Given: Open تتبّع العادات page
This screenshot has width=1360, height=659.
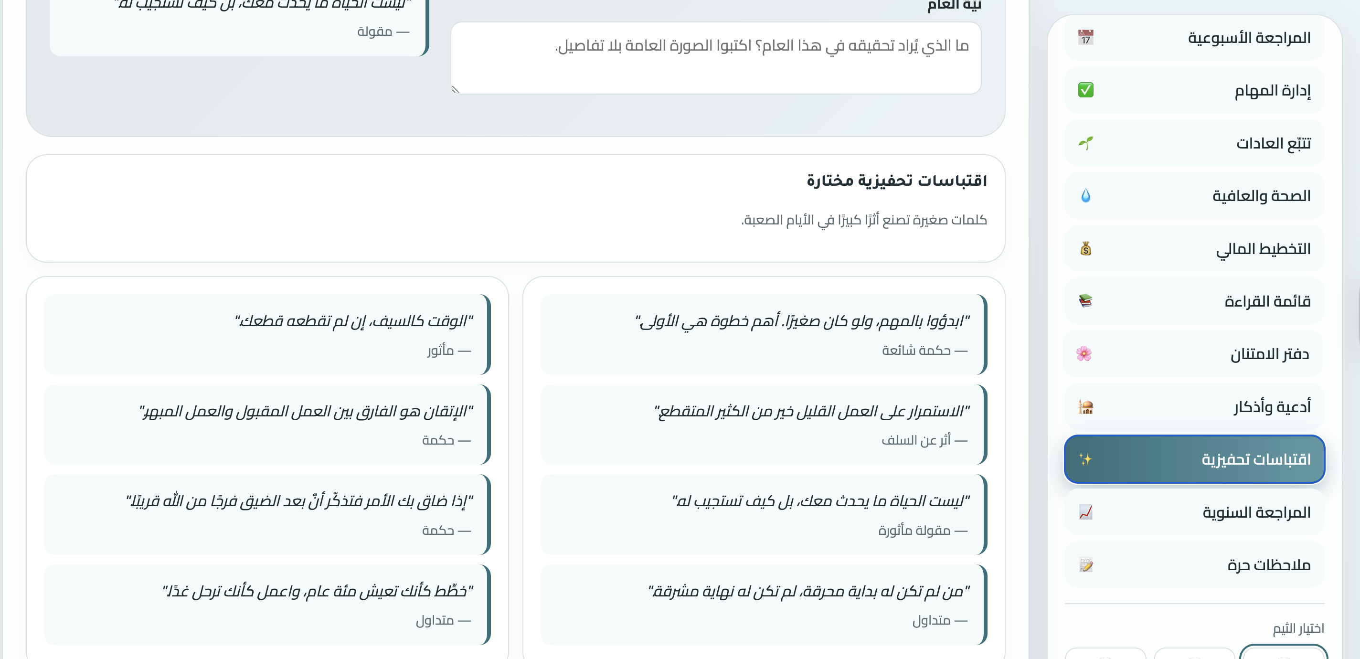Looking at the screenshot, I should tap(1194, 143).
